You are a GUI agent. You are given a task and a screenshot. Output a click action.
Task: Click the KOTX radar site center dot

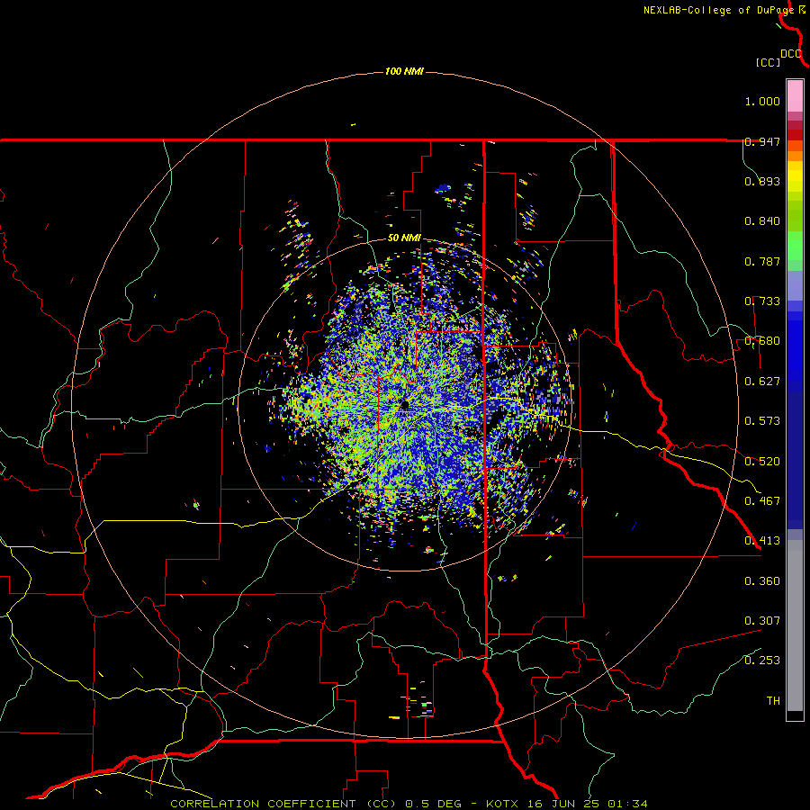point(405,404)
